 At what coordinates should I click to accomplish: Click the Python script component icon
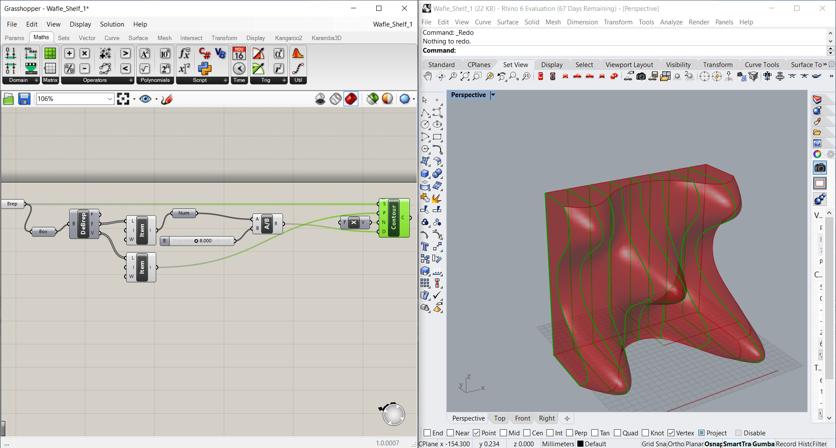point(205,68)
